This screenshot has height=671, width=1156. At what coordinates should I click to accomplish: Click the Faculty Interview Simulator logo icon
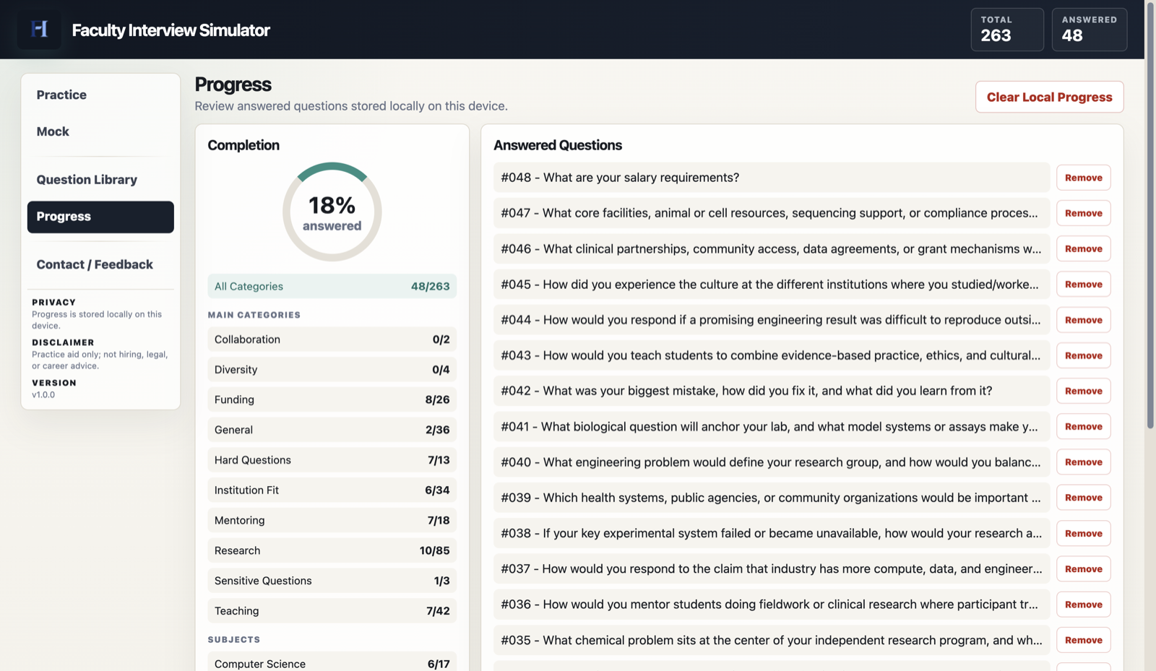pyautogui.click(x=39, y=30)
